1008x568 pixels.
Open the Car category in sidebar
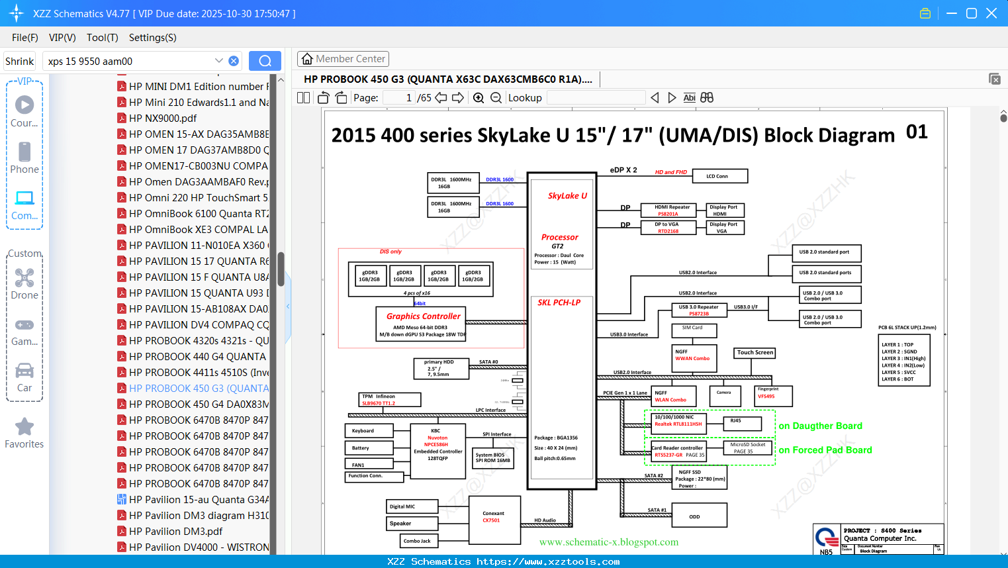pos(24,377)
